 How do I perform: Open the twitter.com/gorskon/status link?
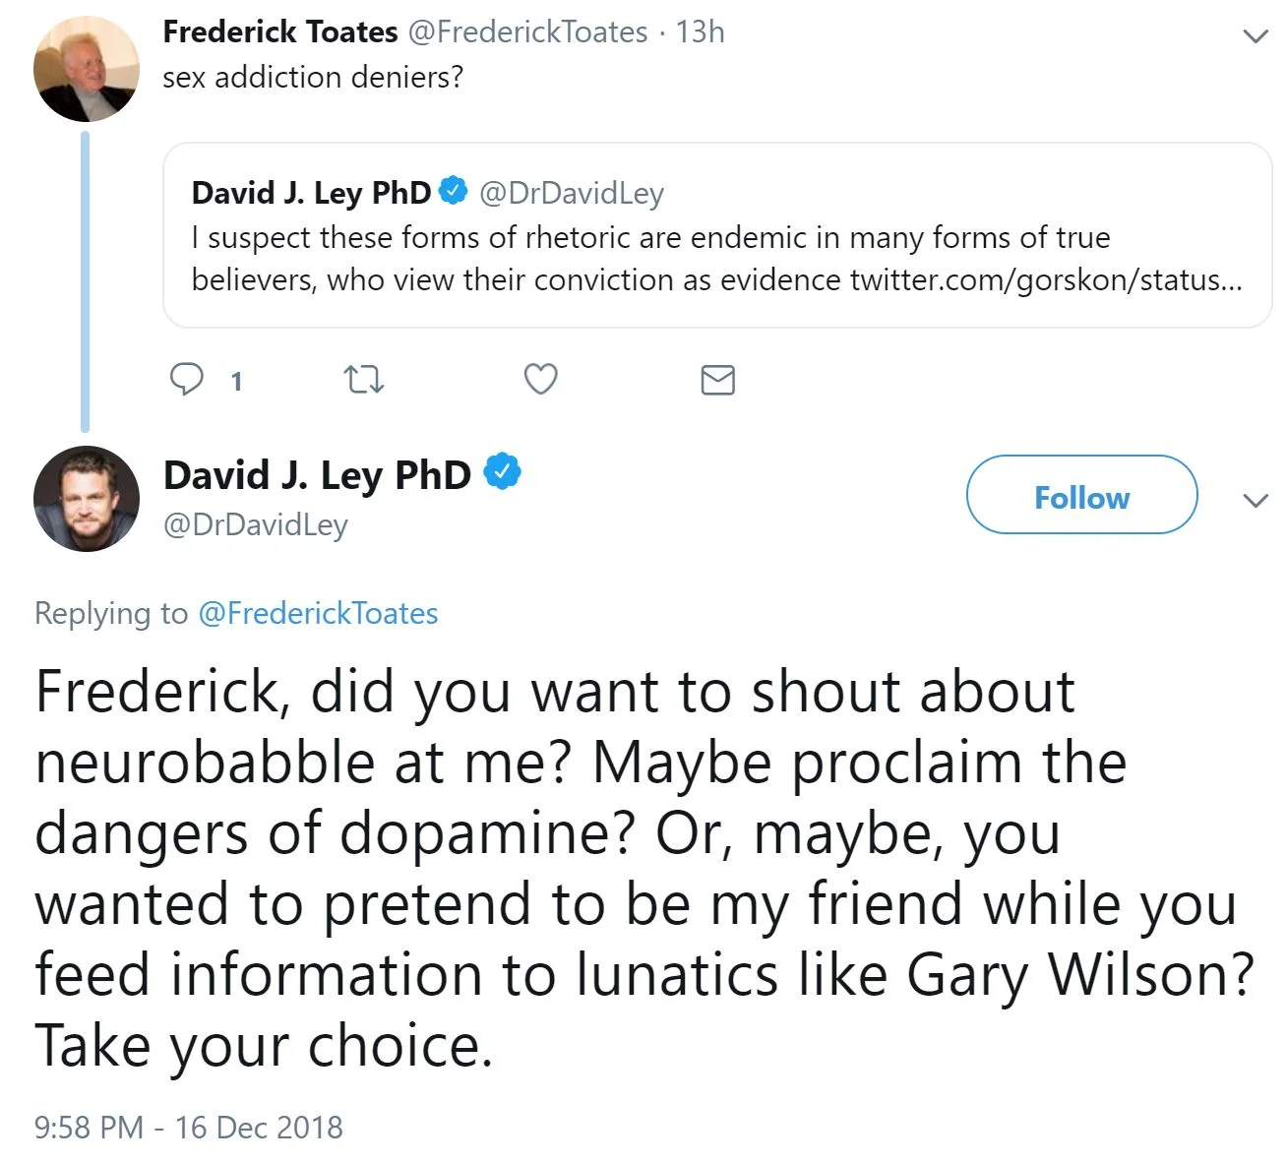point(1046,280)
